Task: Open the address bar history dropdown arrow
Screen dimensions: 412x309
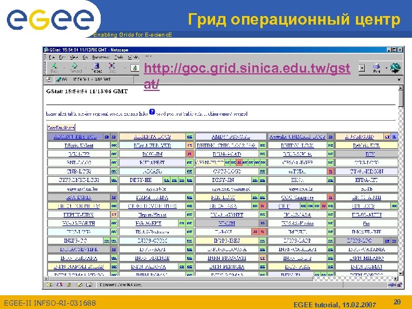Action: [362, 68]
